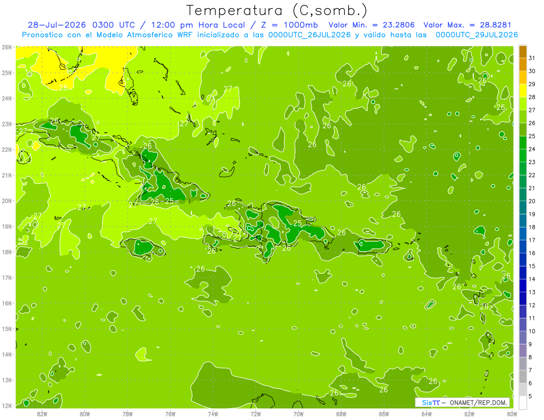Click the '25N' latitude axis label
Screen dimensions: 544x420
(7, 72)
